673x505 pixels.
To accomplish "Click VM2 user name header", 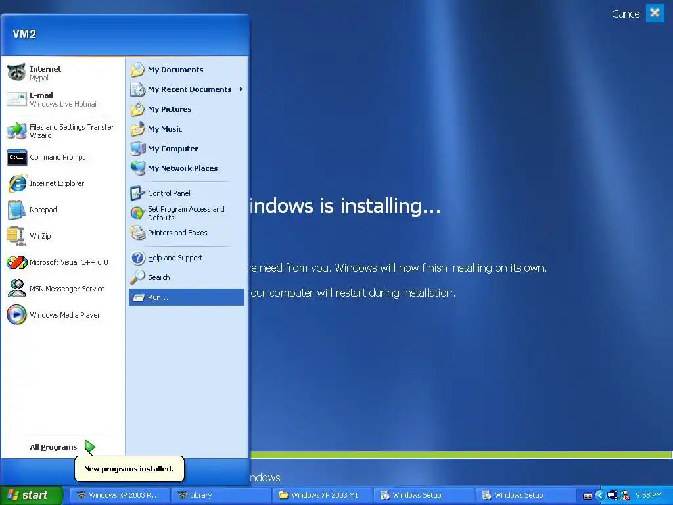I will click(x=24, y=34).
